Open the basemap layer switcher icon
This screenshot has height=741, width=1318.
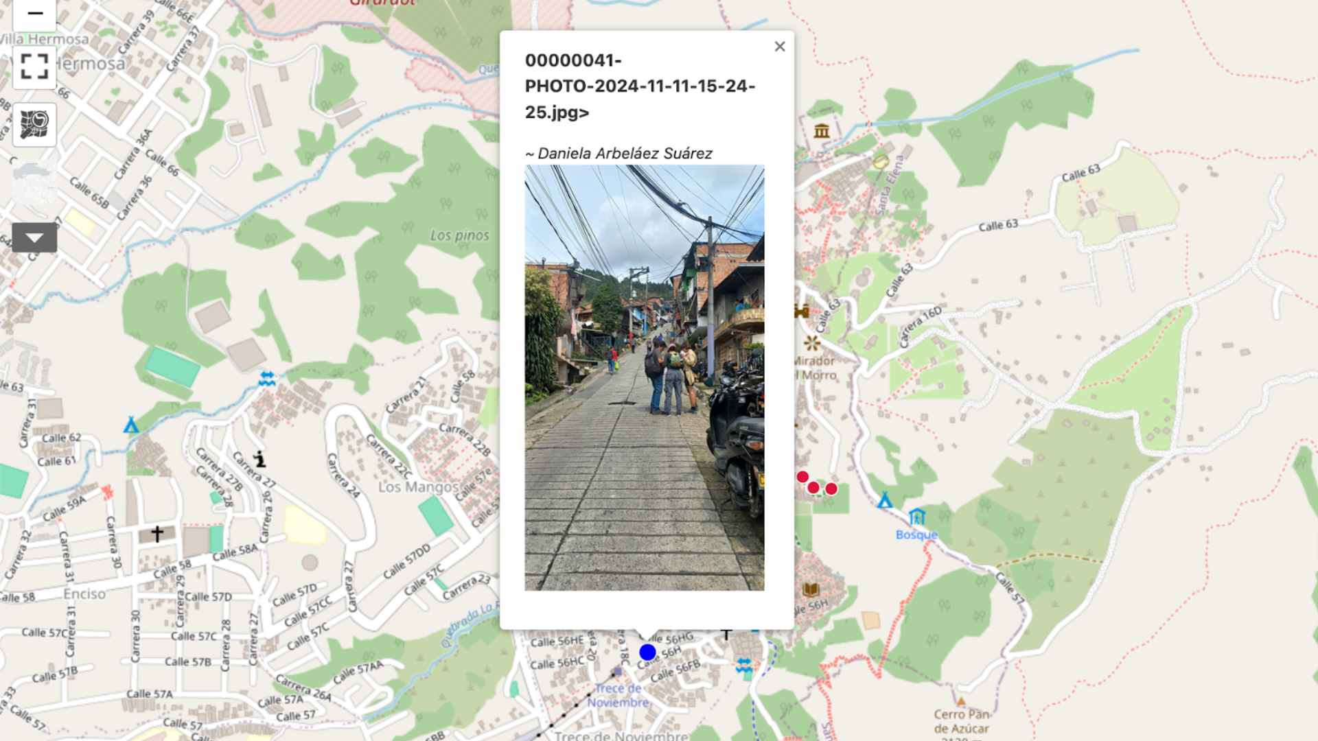[34, 124]
